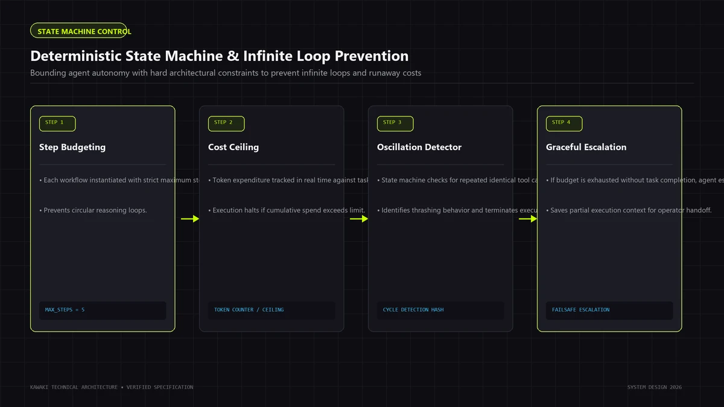The height and width of the screenshot is (407, 724).
Task: Click the STEP 1 badge
Action: [x=57, y=124]
